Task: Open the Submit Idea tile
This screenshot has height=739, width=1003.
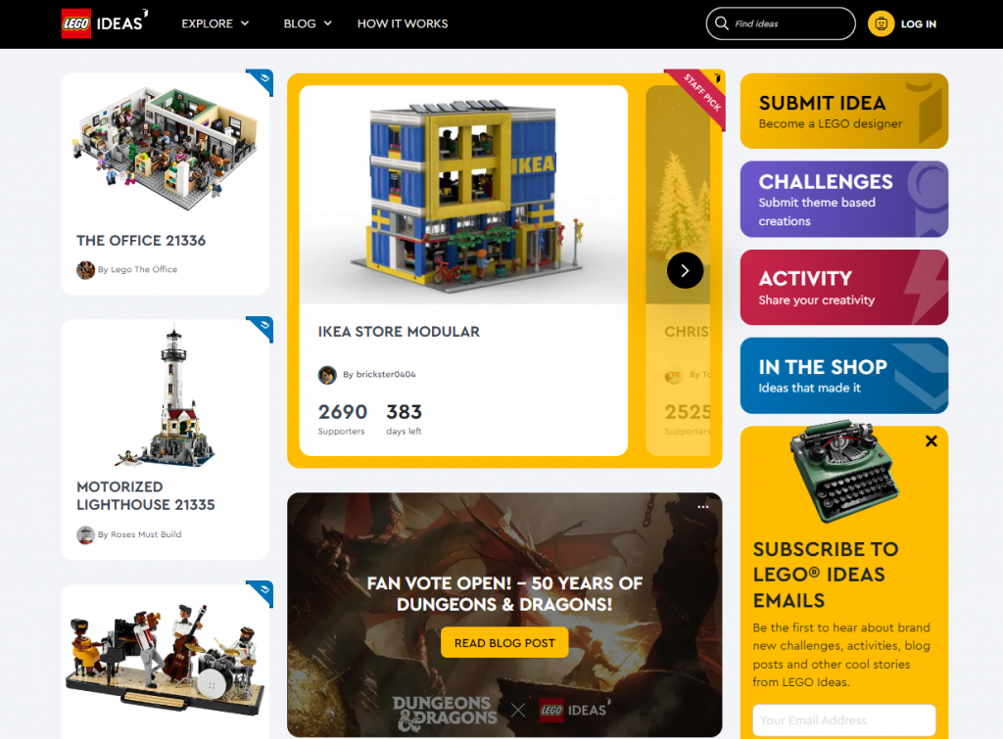Action: (x=843, y=111)
